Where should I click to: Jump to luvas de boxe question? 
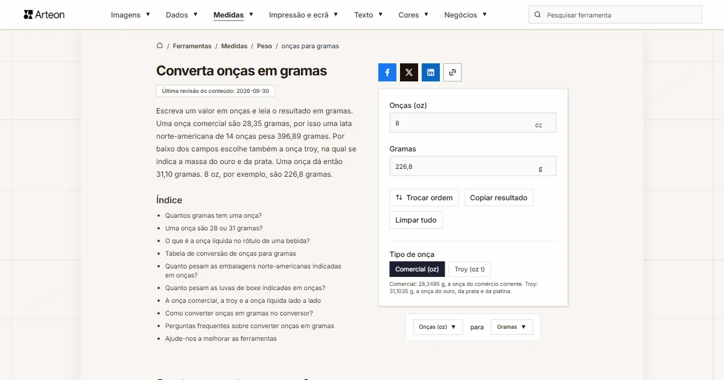click(245, 288)
